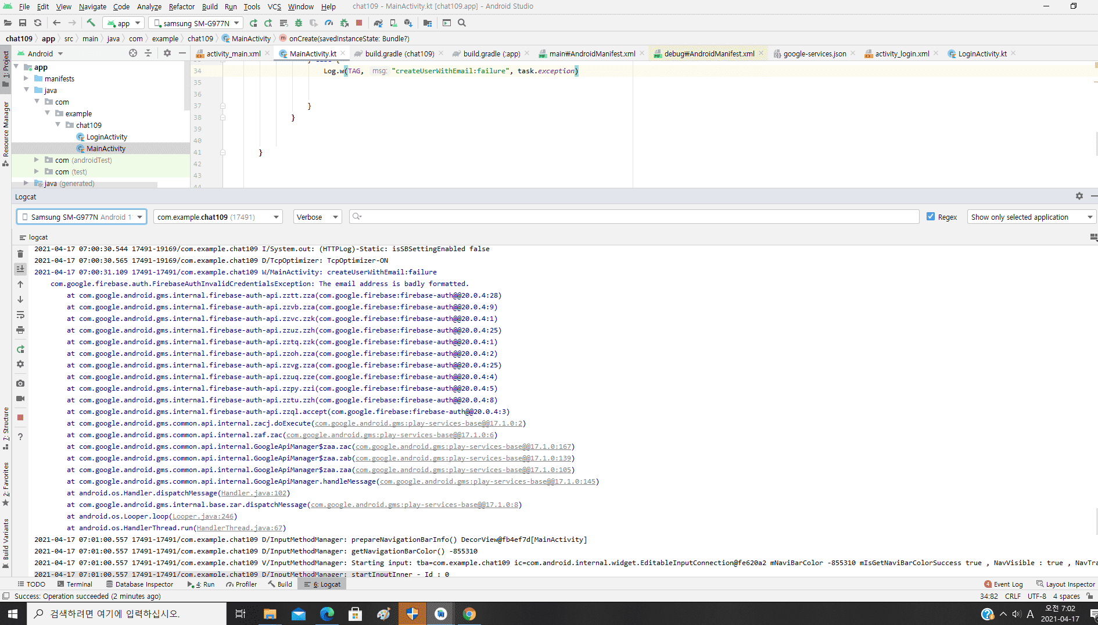Screen dimensions: 1098x625
Task: Open the Layout Inspector button
Action: (x=1065, y=584)
